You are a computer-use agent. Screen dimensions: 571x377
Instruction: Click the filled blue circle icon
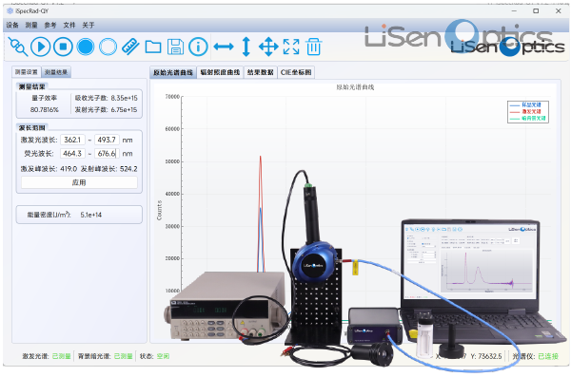point(86,47)
